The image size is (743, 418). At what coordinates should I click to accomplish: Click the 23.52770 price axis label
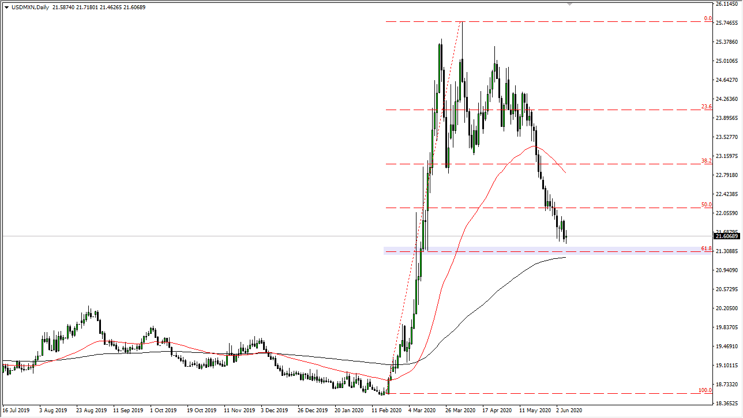pos(726,137)
